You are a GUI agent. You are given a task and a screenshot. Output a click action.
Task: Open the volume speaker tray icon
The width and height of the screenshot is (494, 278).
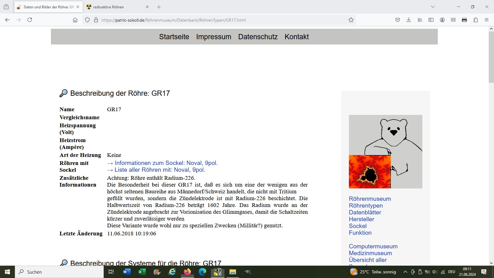[x=435, y=272]
